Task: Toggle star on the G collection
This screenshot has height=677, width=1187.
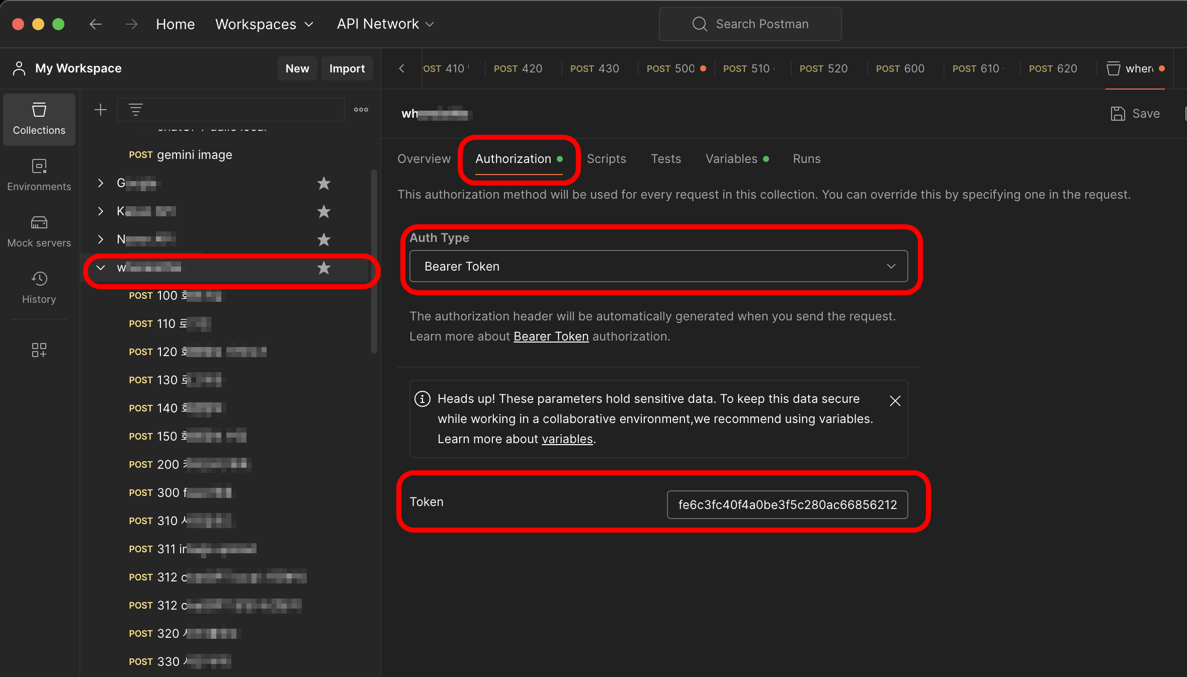Action: tap(323, 184)
